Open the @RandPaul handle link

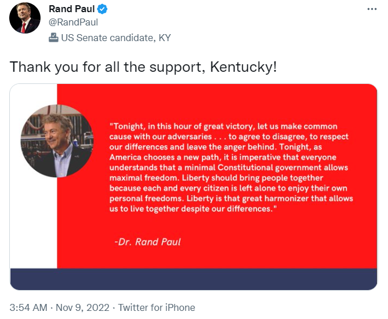click(x=73, y=23)
